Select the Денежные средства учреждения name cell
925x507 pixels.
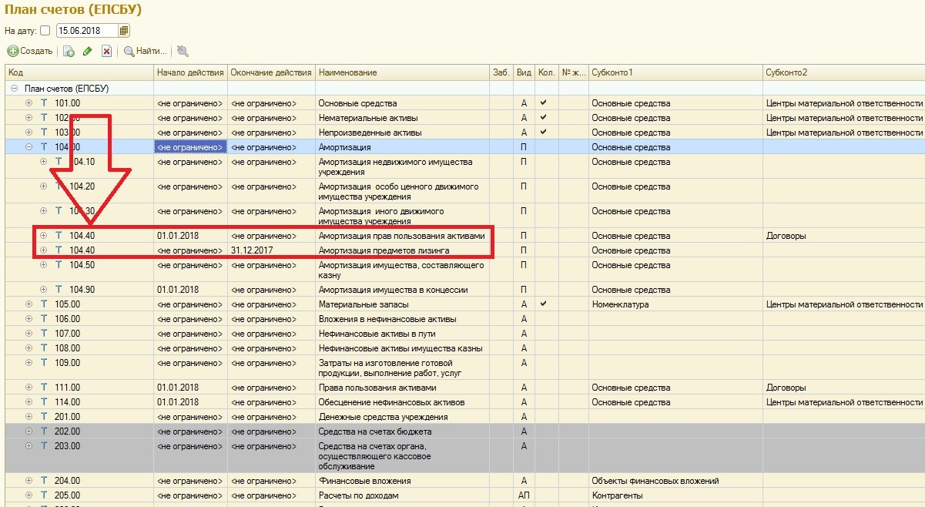click(x=403, y=417)
